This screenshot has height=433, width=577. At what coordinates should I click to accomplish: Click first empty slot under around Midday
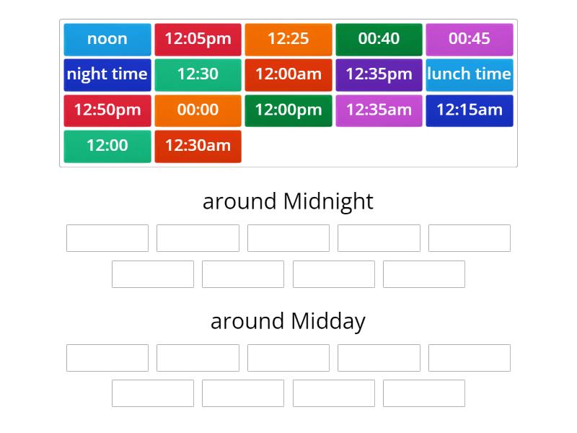coord(107,358)
